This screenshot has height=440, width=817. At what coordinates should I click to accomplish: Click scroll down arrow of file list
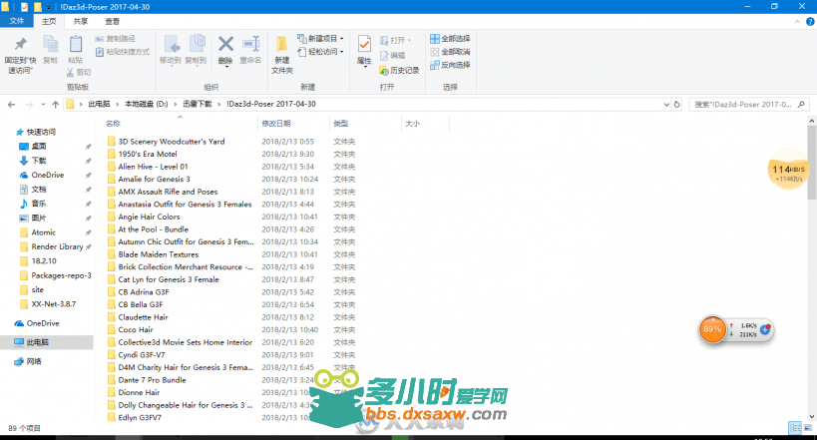point(812,416)
